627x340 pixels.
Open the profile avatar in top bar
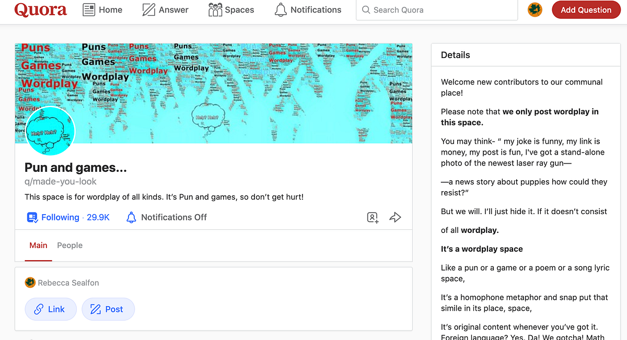tap(535, 9)
